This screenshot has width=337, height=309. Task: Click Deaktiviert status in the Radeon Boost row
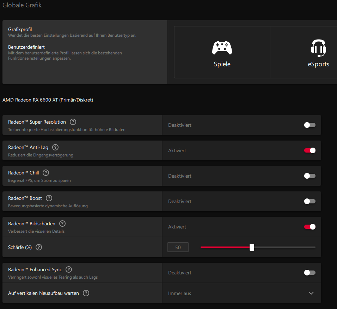pyautogui.click(x=180, y=201)
